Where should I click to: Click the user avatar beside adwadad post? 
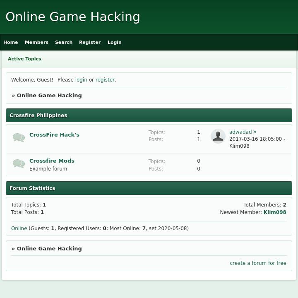(x=218, y=136)
